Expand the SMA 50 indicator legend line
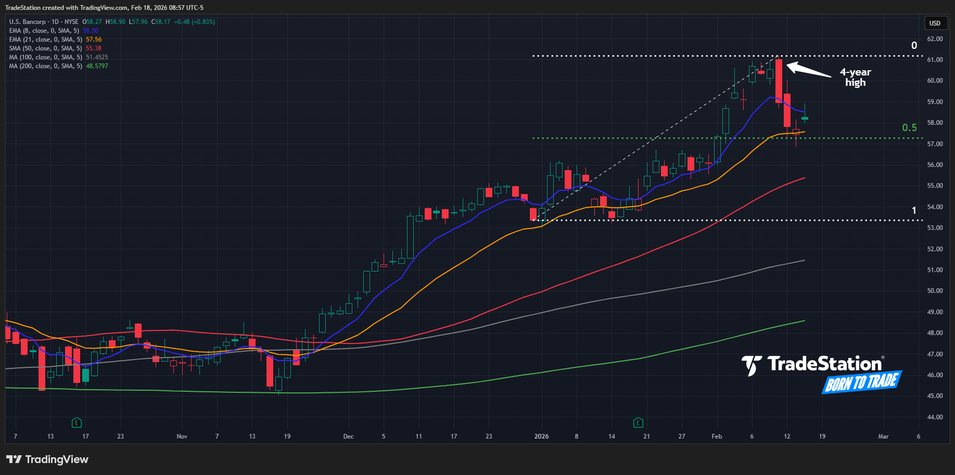This screenshot has height=475, width=955. coord(46,48)
